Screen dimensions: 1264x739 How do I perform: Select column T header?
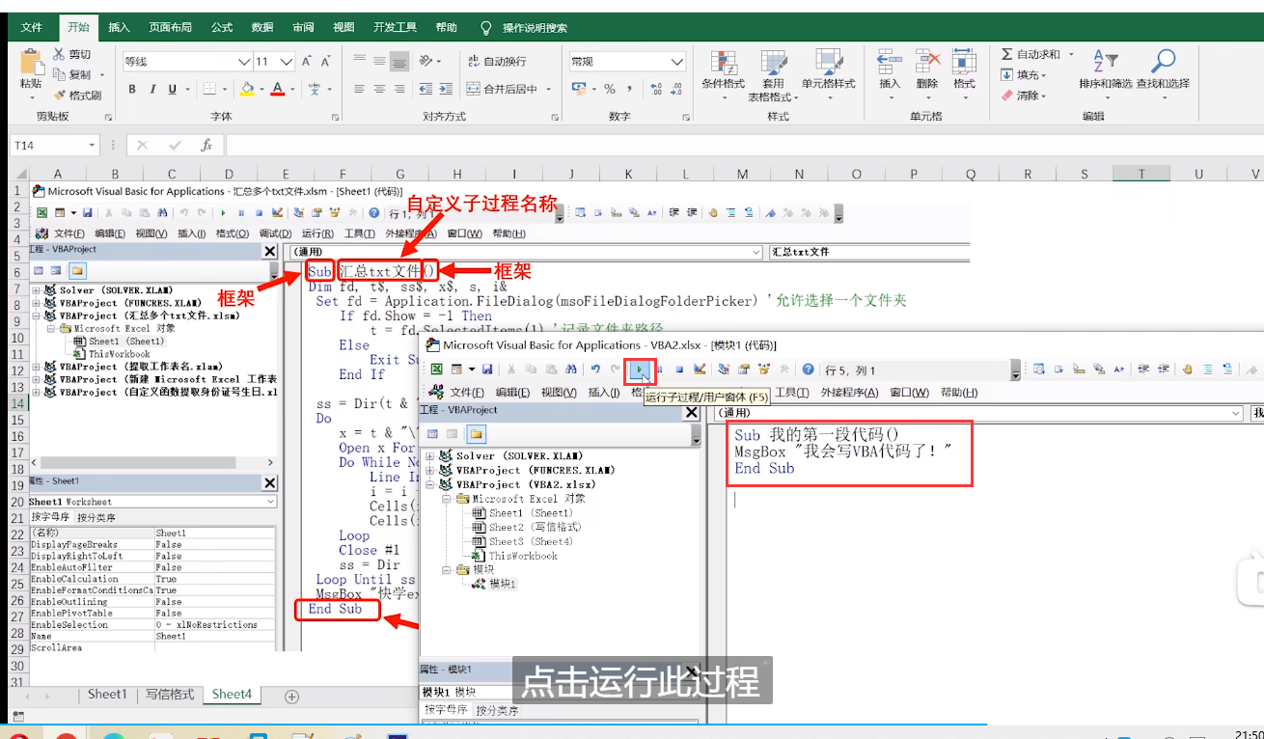click(x=1141, y=174)
